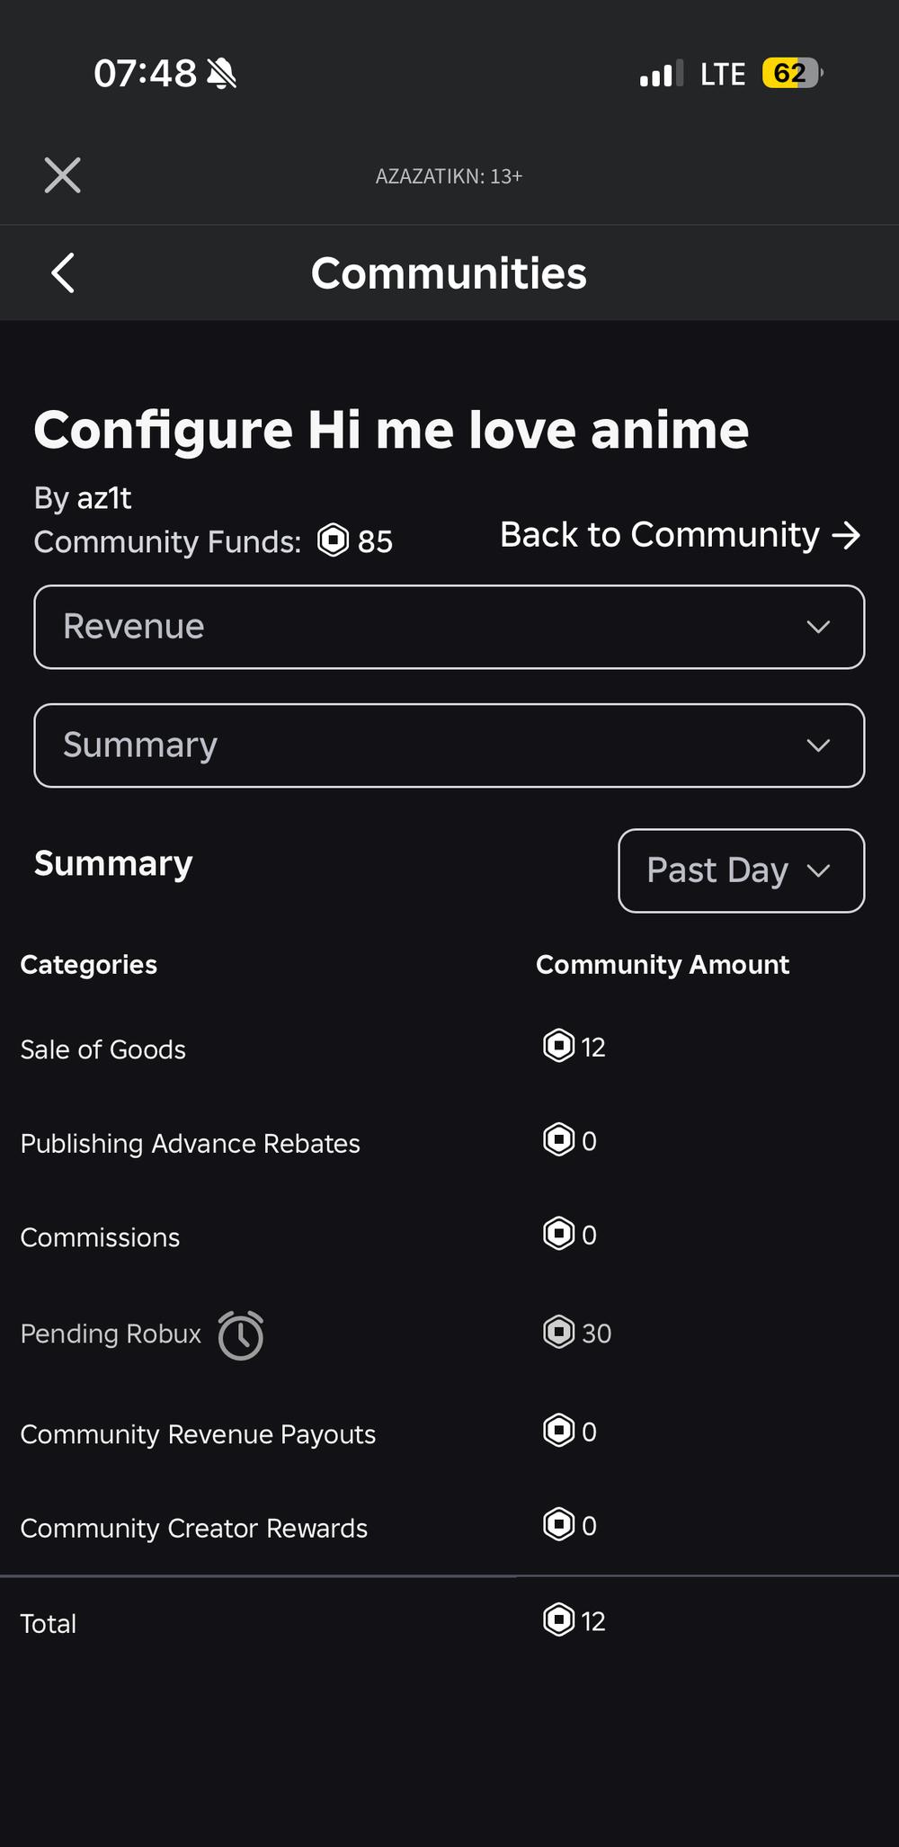
Task: Tap the Robux icon in Sale of Goods row
Action: [x=559, y=1046]
